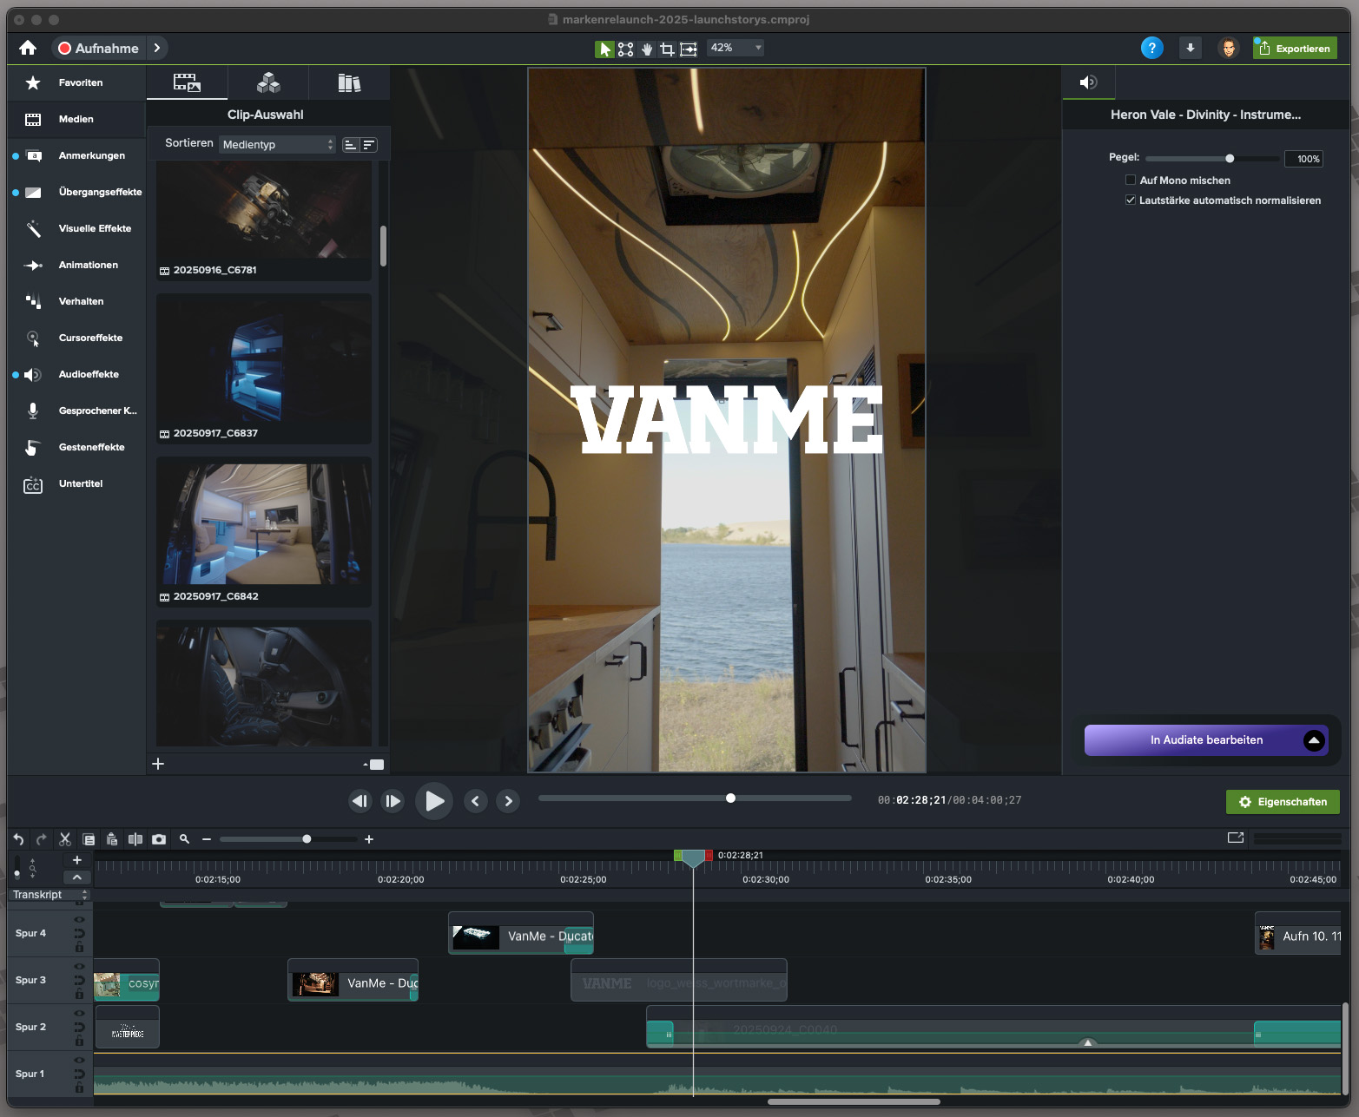The width and height of the screenshot is (1359, 1117).
Task: Hide Spur 3 with eye icon
Action: point(79,966)
